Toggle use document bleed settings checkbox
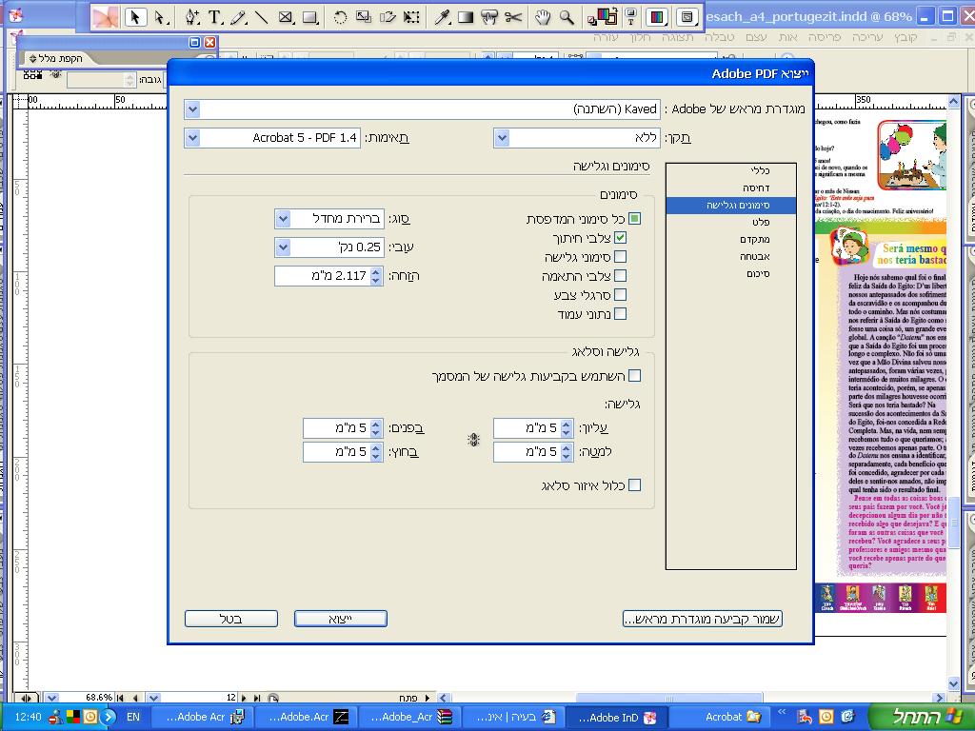This screenshot has height=731, width=975. [635, 376]
